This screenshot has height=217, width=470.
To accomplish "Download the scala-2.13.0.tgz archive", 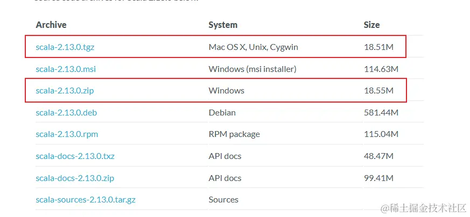I will click(65, 47).
